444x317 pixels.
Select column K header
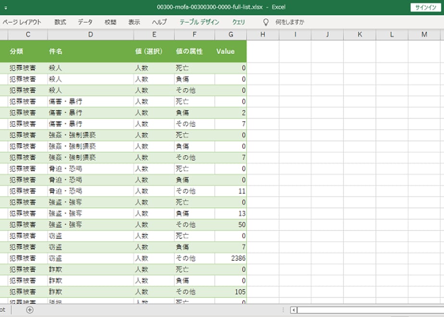click(359, 35)
